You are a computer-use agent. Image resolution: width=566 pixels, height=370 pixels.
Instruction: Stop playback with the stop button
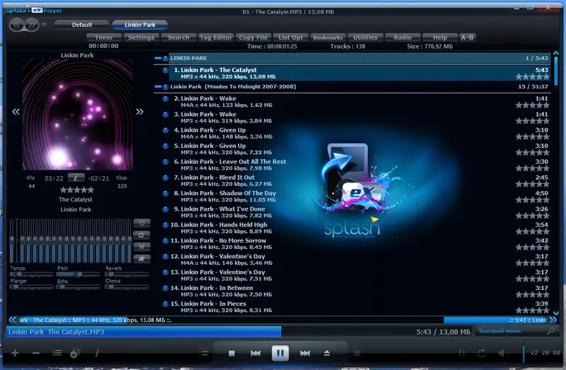[x=232, y=354]
